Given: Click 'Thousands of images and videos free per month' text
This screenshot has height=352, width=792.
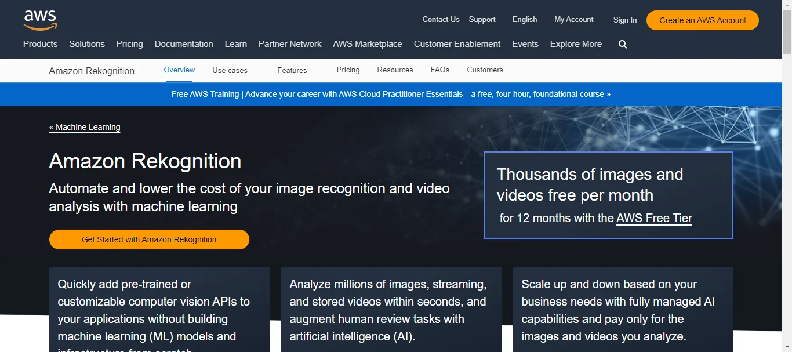Looking at the screenshot, I should (x=590, y=185).
